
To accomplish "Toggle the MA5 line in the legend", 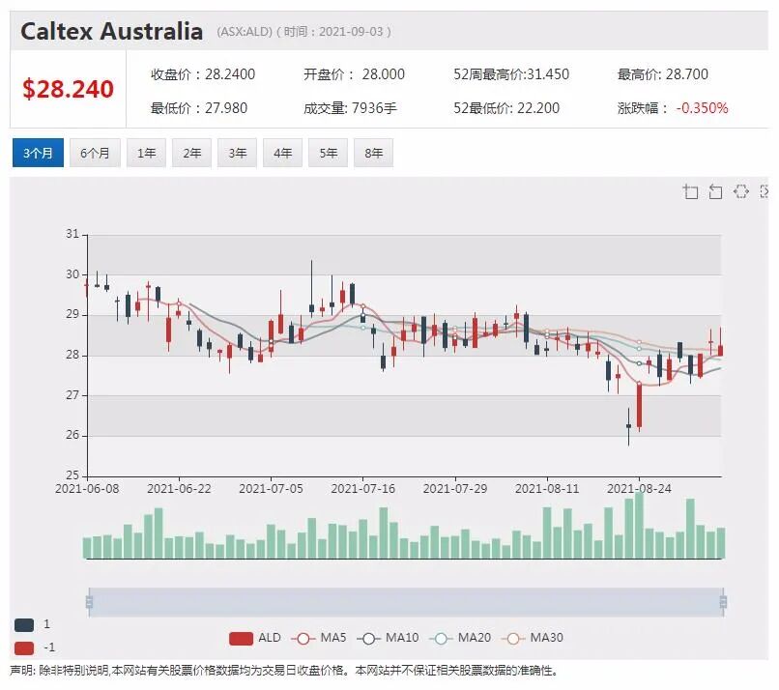I will (x=318, y=638).
